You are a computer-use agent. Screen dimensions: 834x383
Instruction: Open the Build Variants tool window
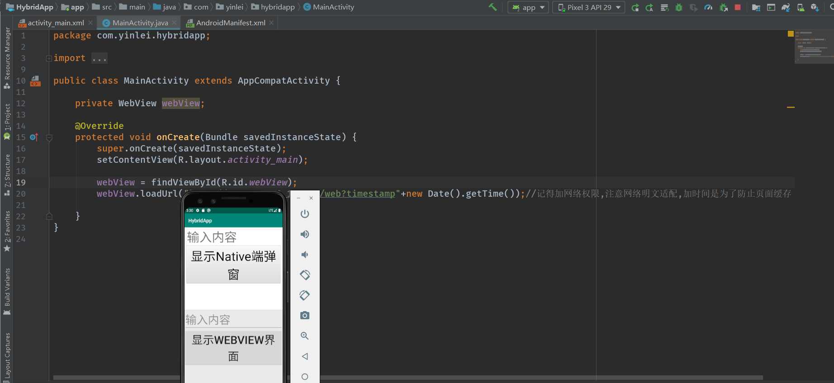coord(7,292)
